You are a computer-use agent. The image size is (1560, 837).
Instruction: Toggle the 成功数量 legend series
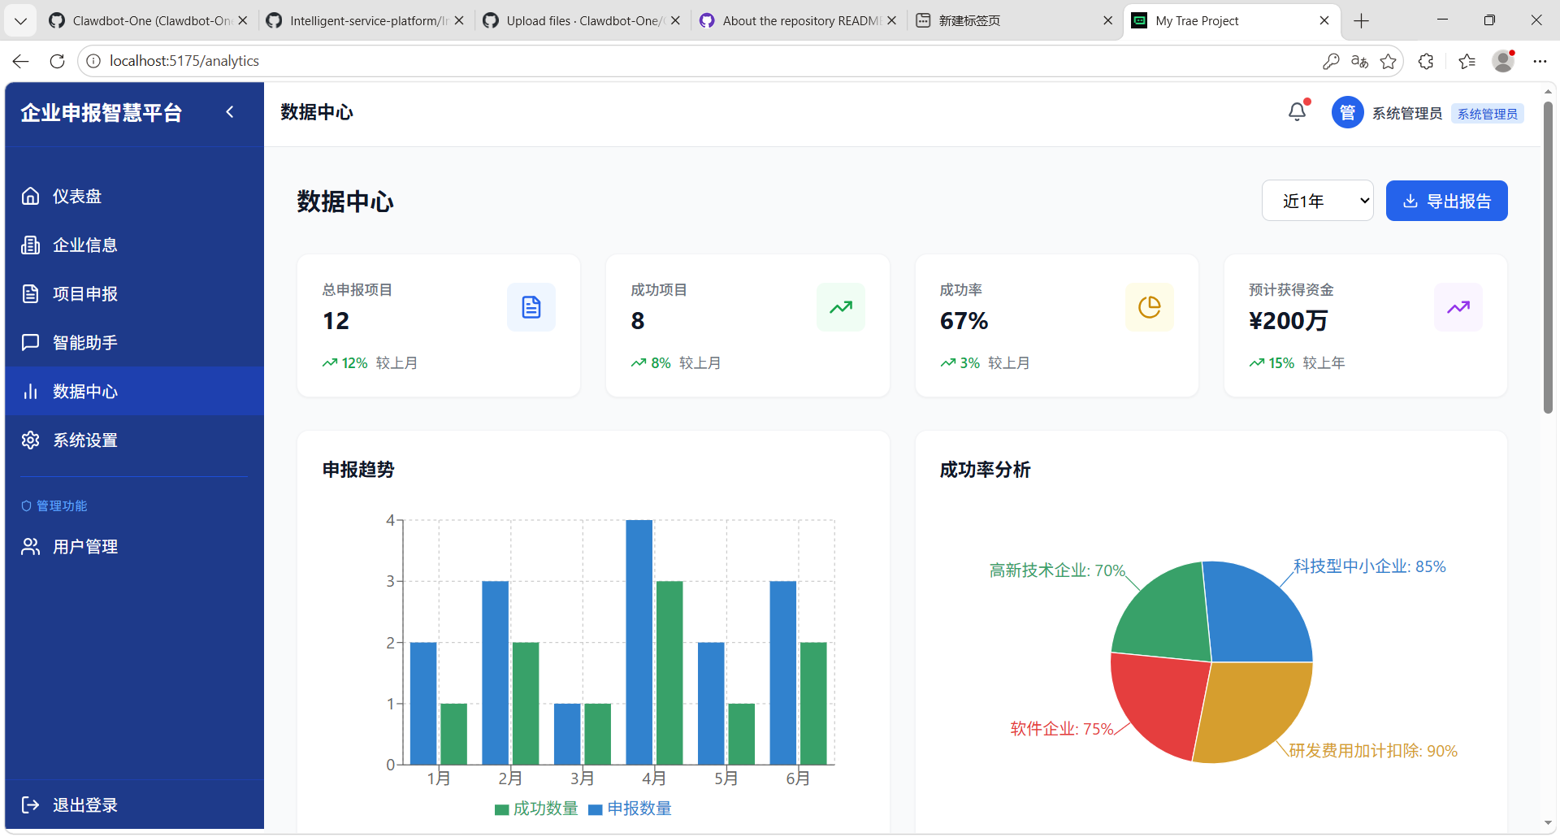536,809
